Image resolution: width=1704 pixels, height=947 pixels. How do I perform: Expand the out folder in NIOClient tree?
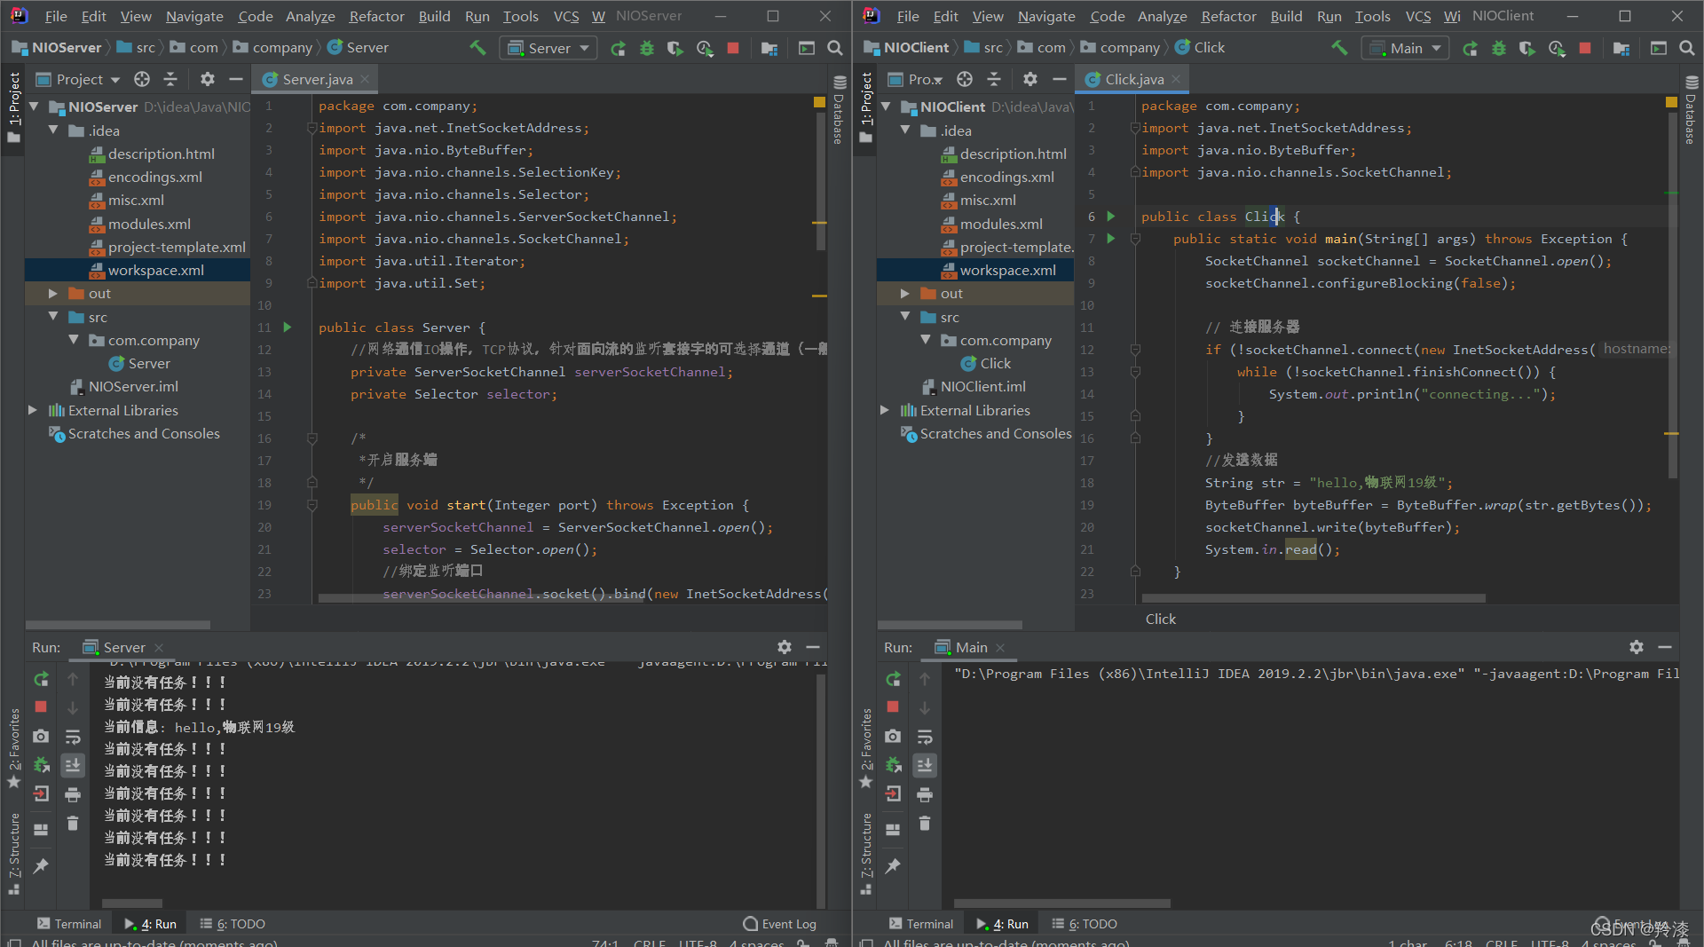tap(905, 294)
